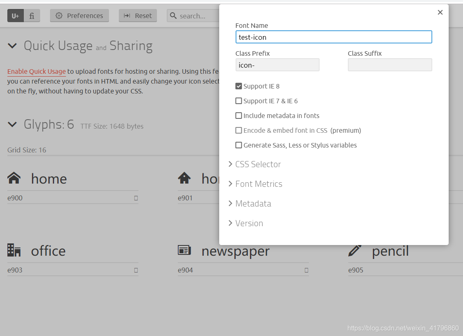The height and width of the screenshot is (336, 463).
Task: Click the Reset button
Action: (138, 16)
